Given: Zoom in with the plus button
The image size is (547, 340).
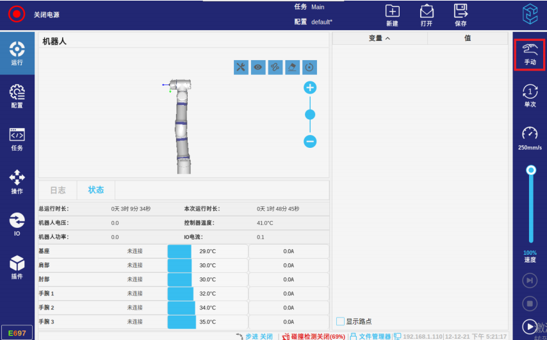Looking at the screenshot, I should coord(310,88).
